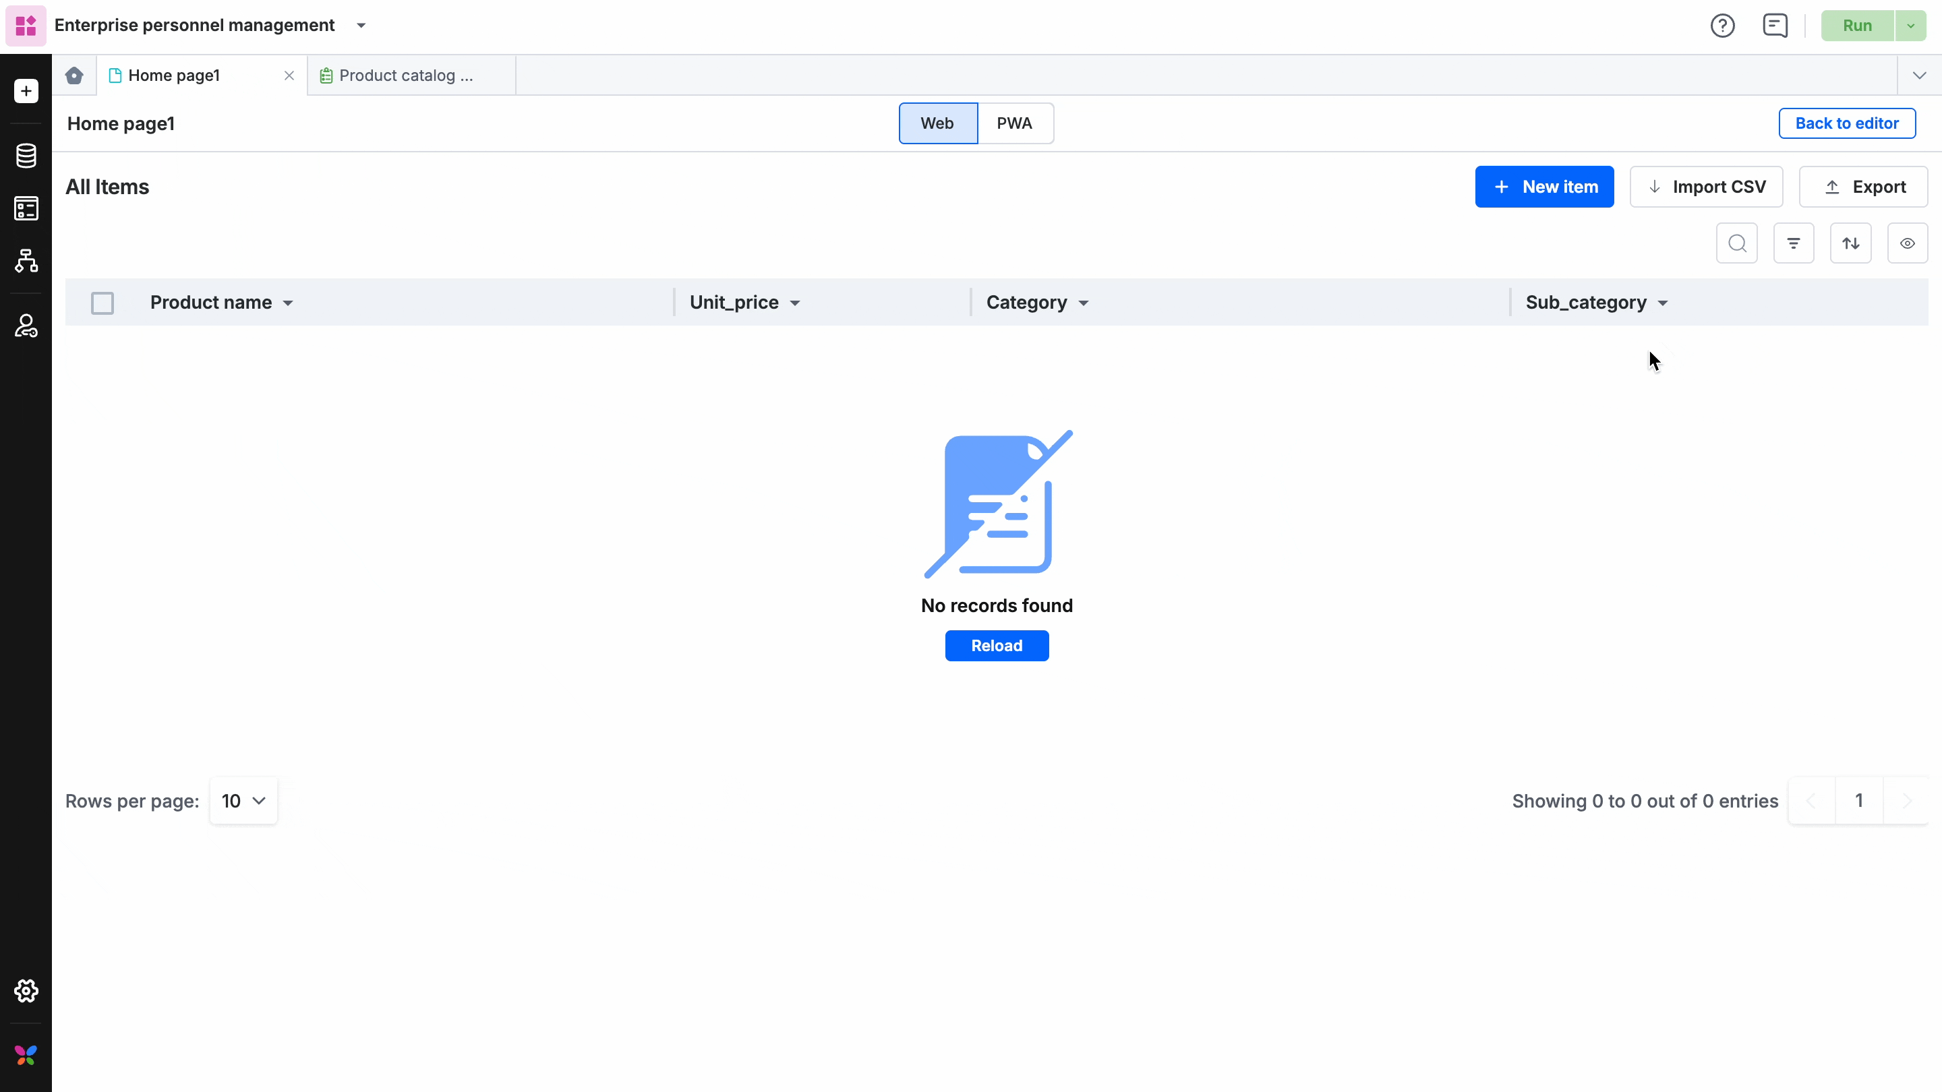Click the next page arrow

point(1906,801)
